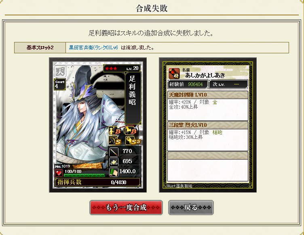This screenshot has width=304, height=235.
Task: Click the spear infantry aptitude B icon
Action: (115, 131)
